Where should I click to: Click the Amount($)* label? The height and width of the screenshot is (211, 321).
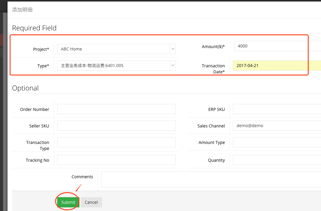click(x=213, y=47)
